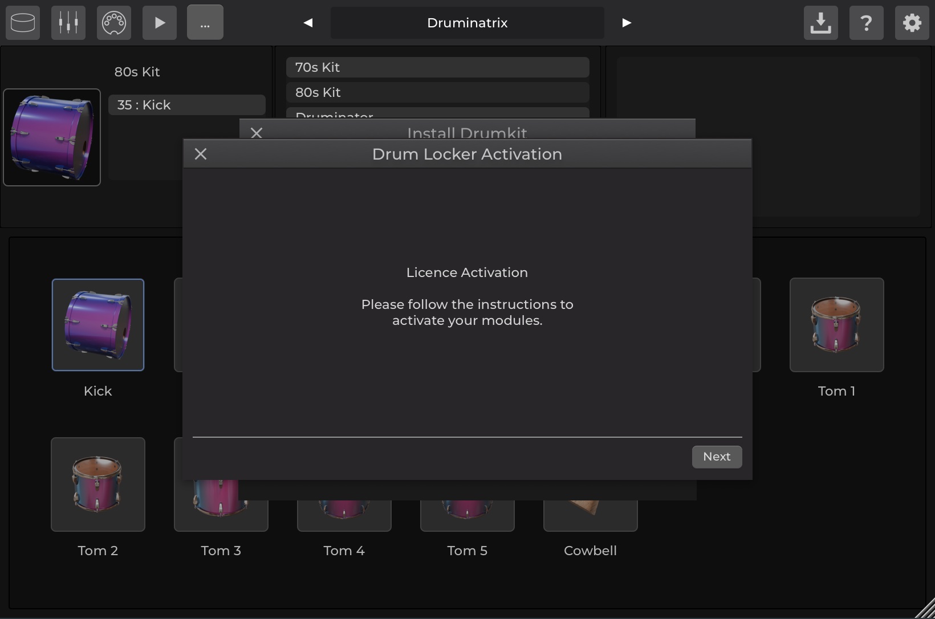Image resolution: width=935 pixels, height=619 pixels.
Task: Close the Drum Locker Activation dialog
Action: click(201, 154)
